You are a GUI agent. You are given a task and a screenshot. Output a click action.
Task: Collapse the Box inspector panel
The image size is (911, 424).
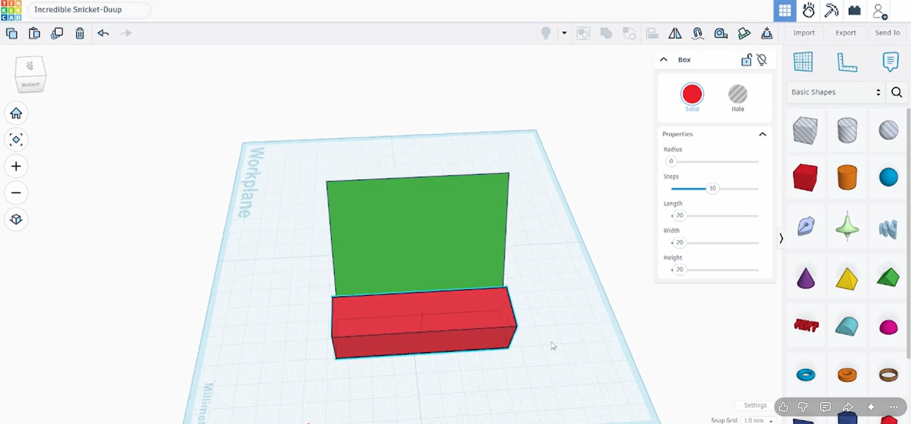tap(664, 60)
